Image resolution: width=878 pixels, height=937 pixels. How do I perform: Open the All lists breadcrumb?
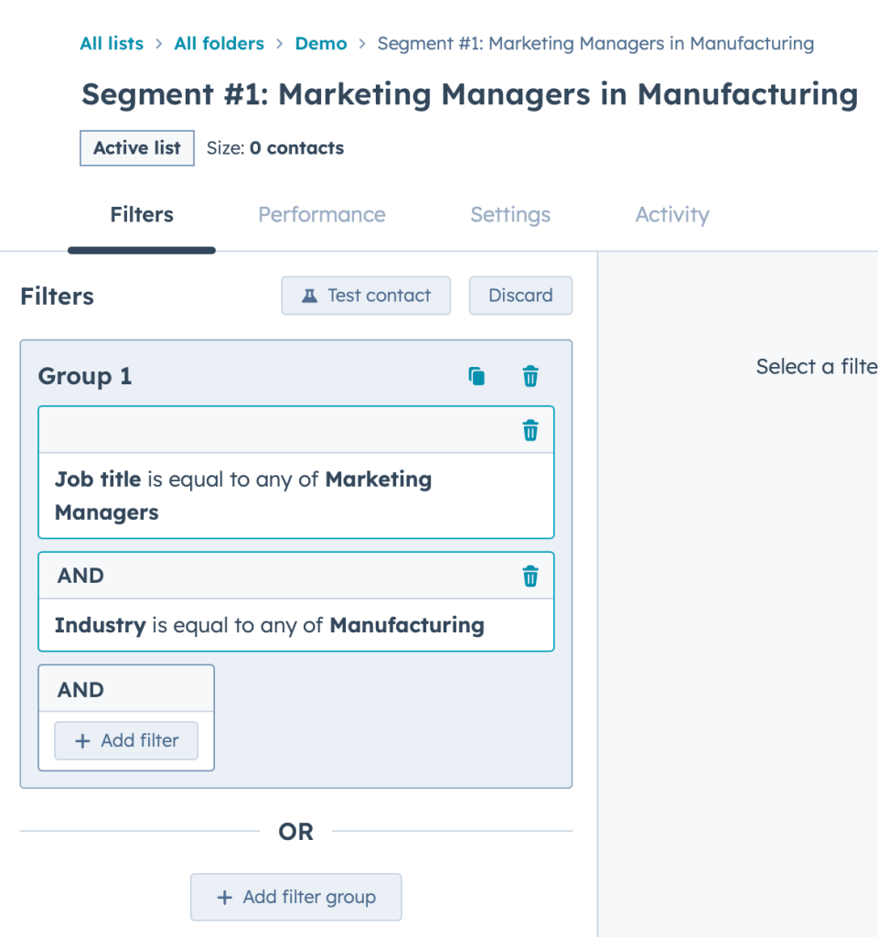[x=112, y=44]
